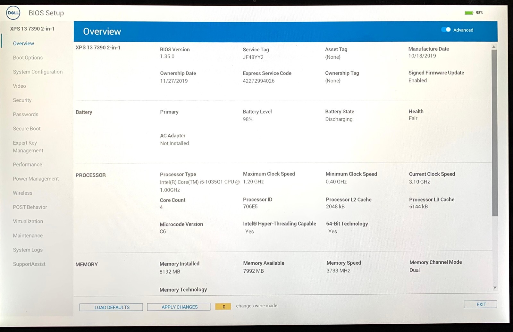Go to Virtualization settings
The image size is (513, 332).
[28, 221]
